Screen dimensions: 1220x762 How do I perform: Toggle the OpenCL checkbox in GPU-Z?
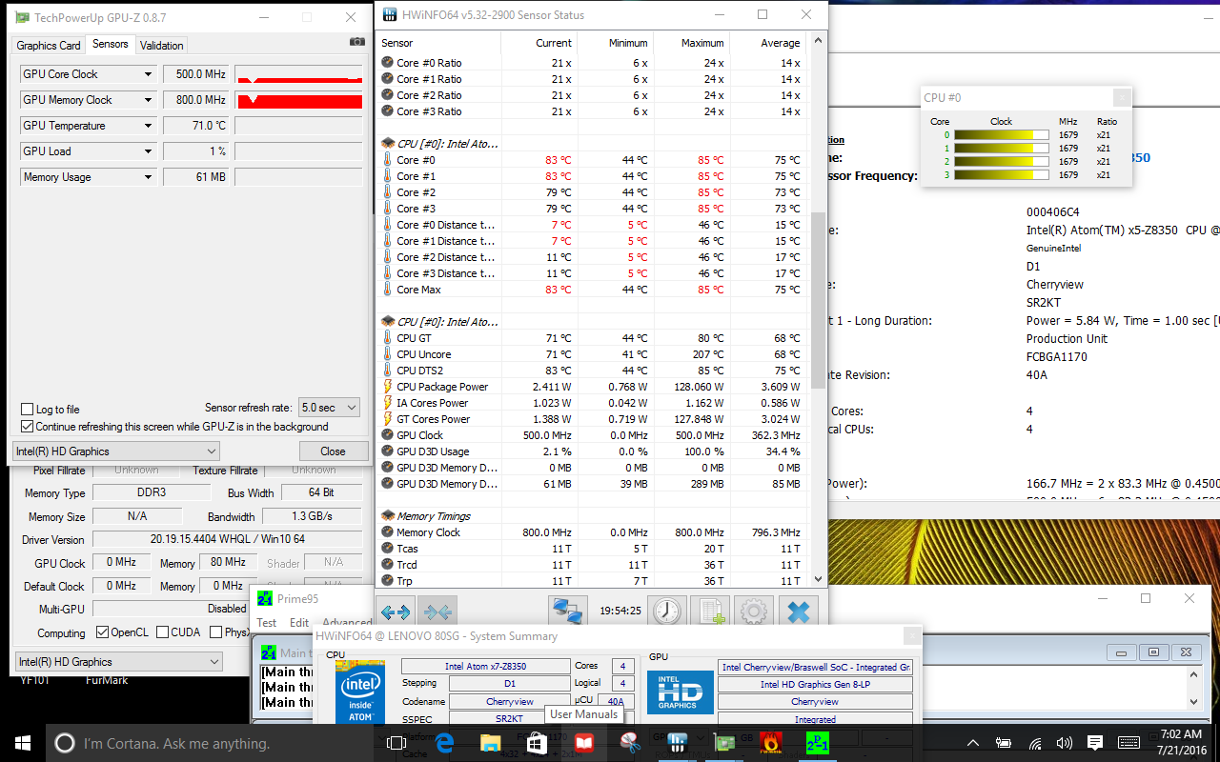click(103, 632)
